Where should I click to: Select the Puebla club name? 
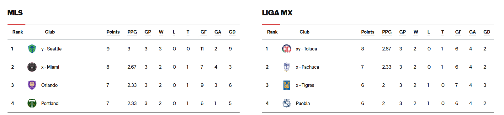303,103
